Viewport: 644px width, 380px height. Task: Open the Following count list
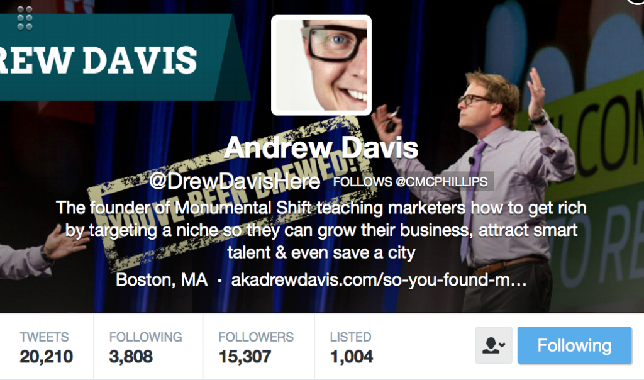click(x=148, y=347)
